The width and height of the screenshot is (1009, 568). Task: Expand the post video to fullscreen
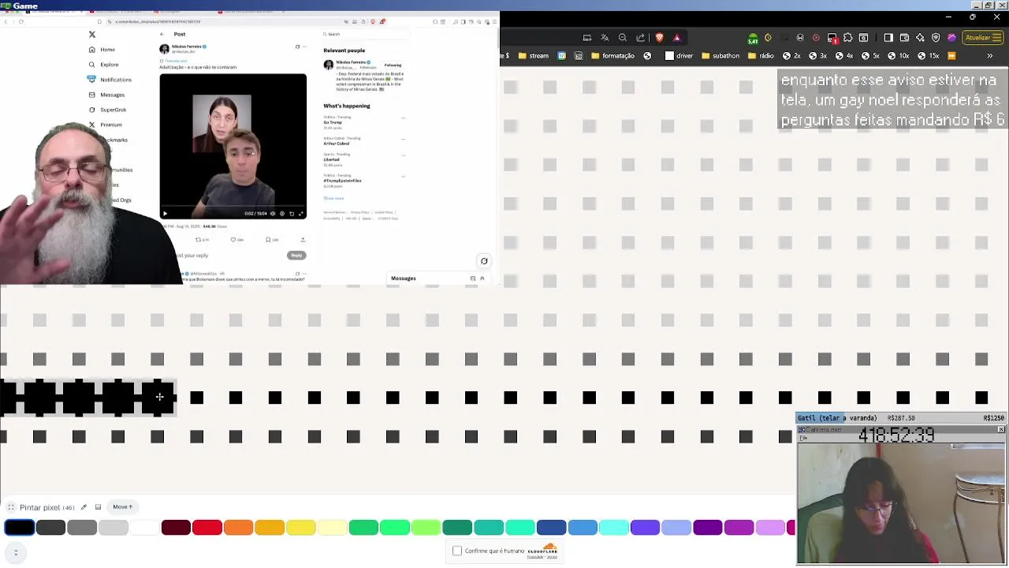(x=300, y=214)
